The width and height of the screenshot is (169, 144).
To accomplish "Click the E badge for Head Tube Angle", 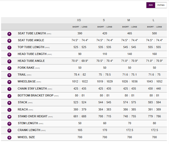I will point(10,61).
